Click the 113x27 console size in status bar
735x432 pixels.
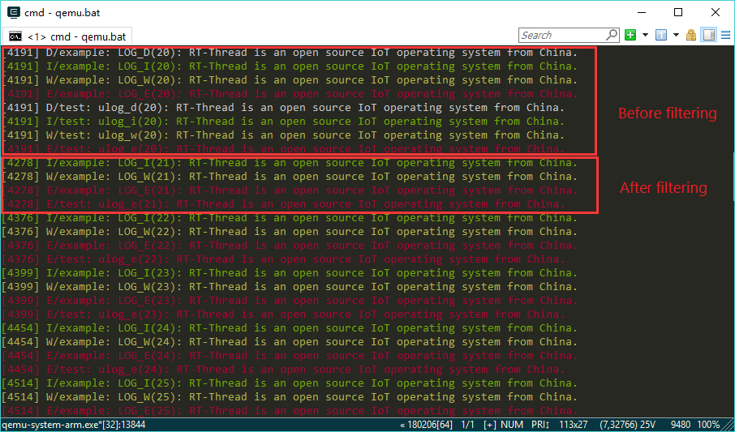pos(575,425)
